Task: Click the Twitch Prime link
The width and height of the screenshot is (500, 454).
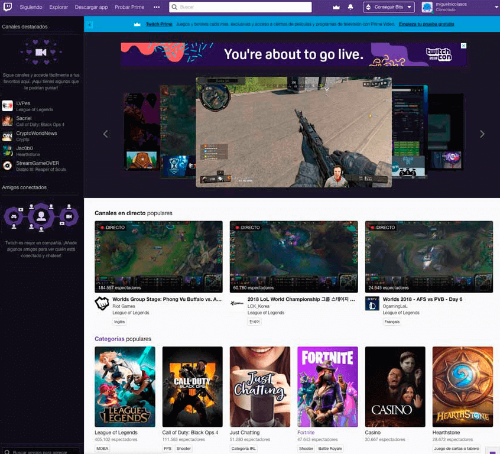Action: tap(159, 24)
